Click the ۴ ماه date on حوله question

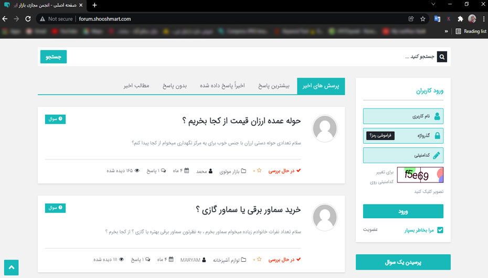(181, 171)
